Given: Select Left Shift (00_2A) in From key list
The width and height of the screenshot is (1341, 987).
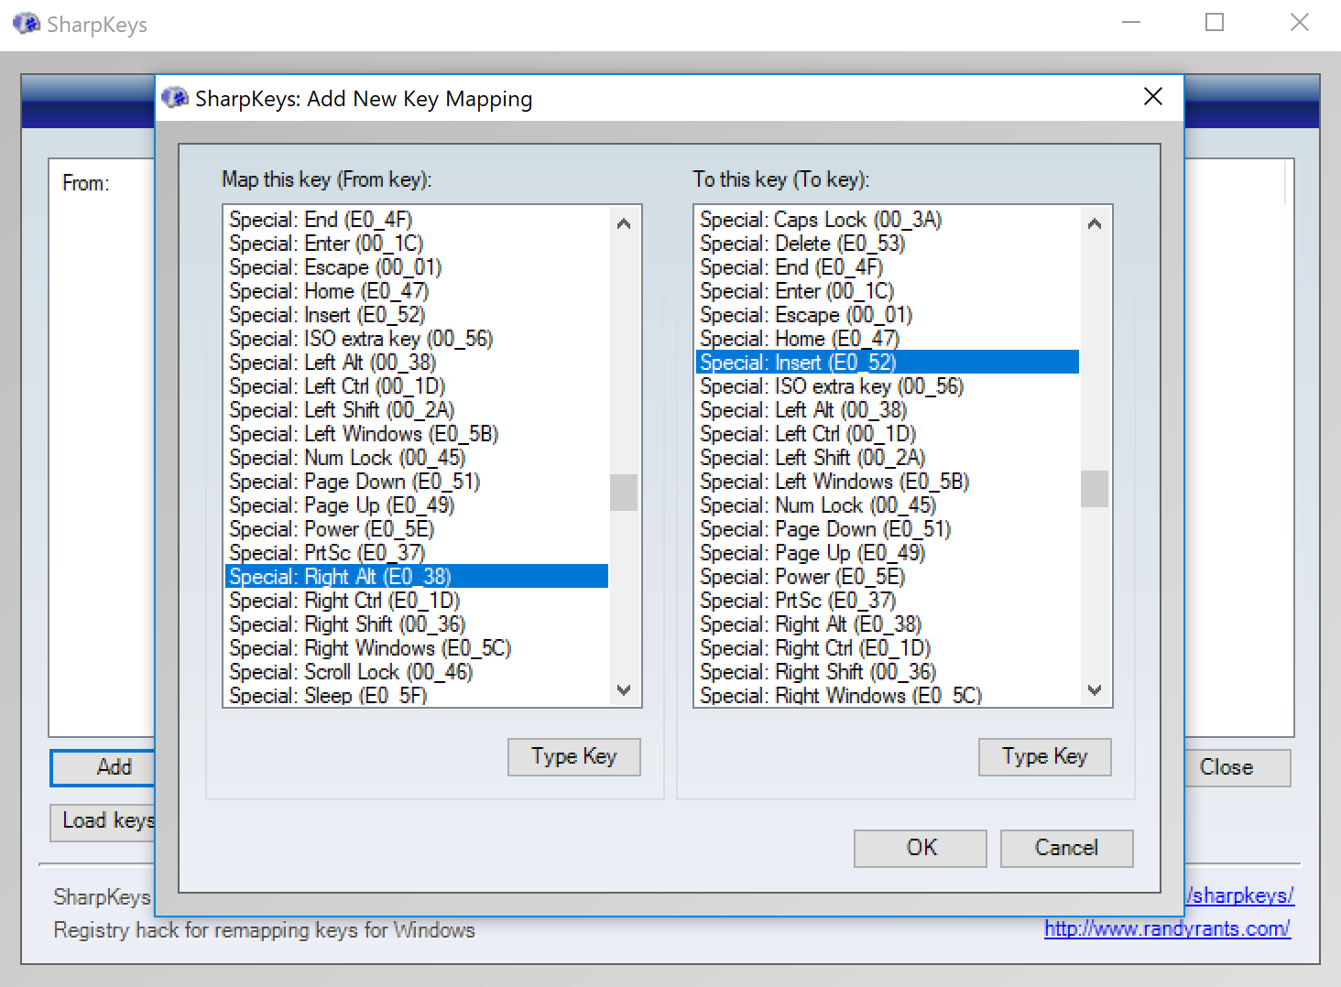Looking at the screenshot, I should [417, 410].
